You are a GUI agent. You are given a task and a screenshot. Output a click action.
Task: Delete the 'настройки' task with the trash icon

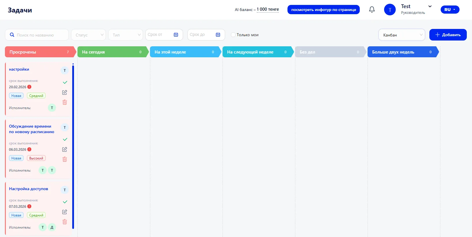65,102
